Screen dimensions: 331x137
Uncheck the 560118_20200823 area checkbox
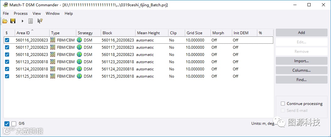[7, 55]
